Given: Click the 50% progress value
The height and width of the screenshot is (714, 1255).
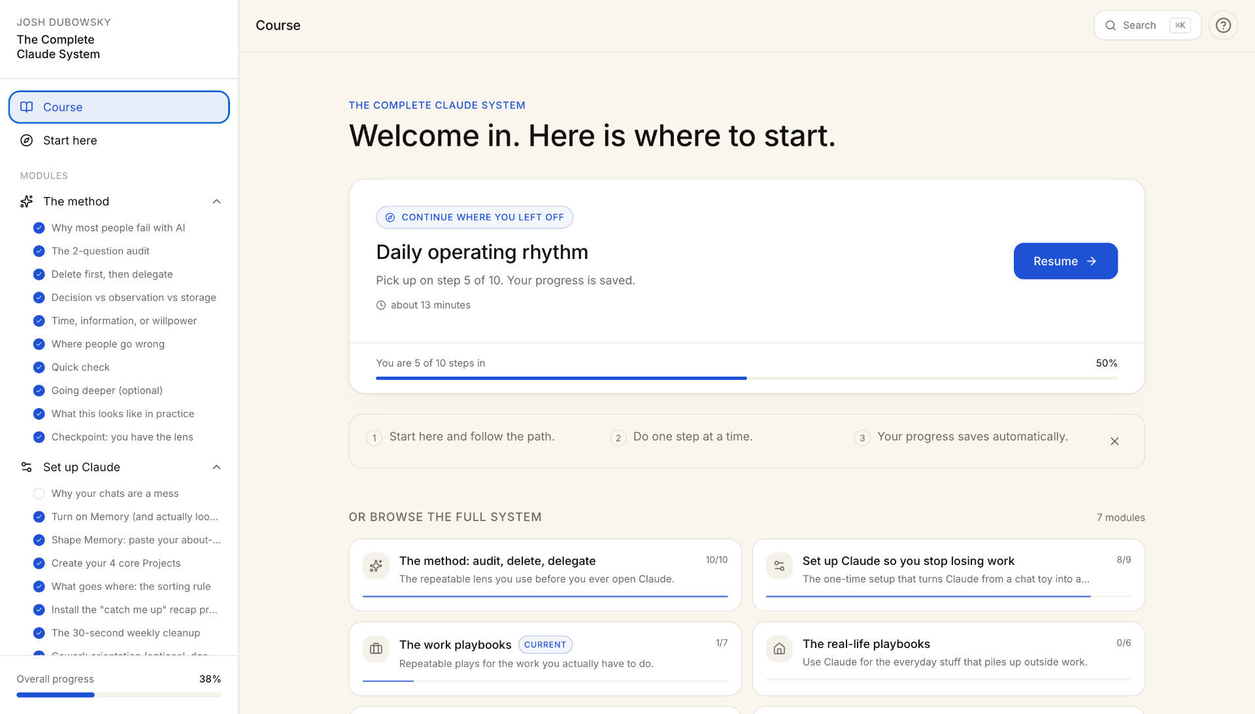Looking at the screenshot, I should [1107, 364].
